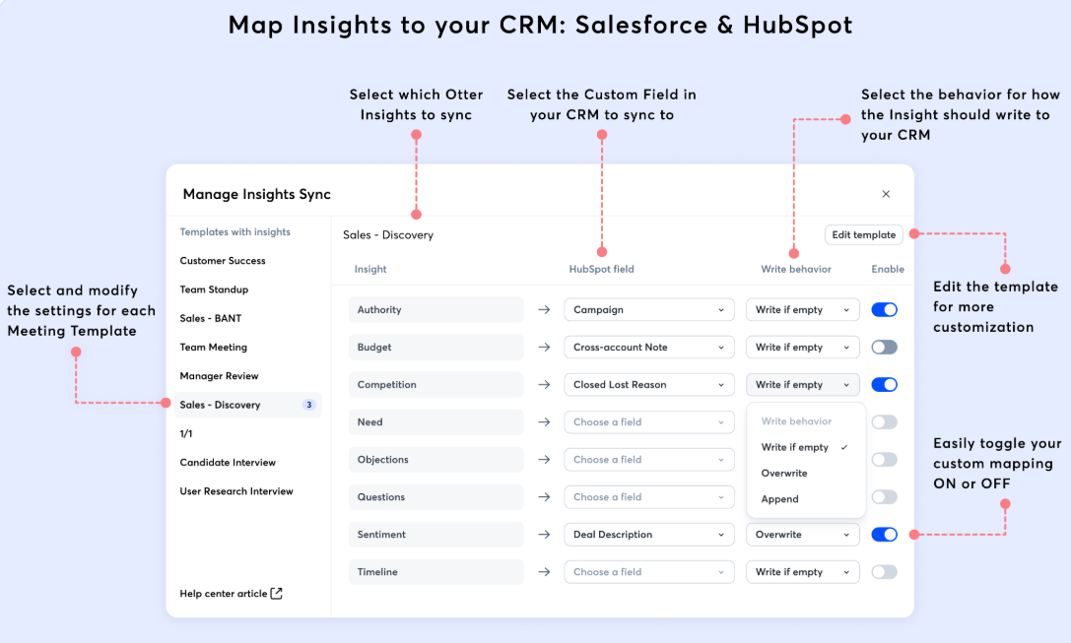This screenshot has height=643, width=1071.
Task: Click the Edit template button
Action: [863, 234]
